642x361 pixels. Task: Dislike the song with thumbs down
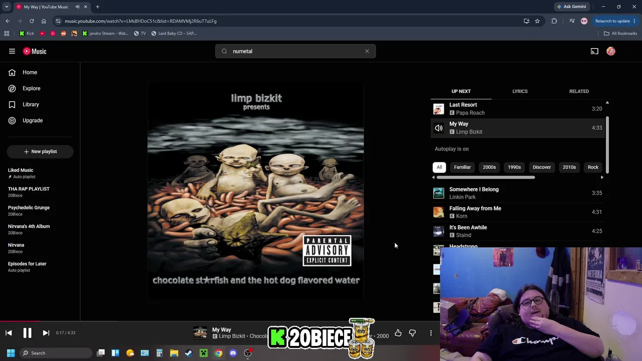[412, 333]
